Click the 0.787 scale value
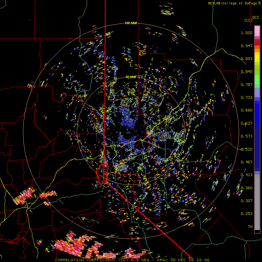Image resolution: width=262 pixels, height=262 pixels. tap(247, 84)
